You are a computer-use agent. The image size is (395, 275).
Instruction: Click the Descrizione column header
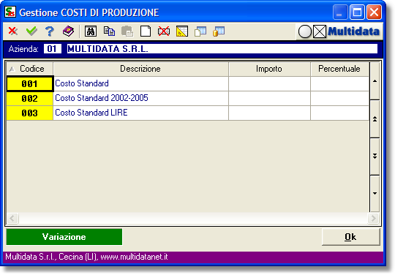click(x=140, y=69)
